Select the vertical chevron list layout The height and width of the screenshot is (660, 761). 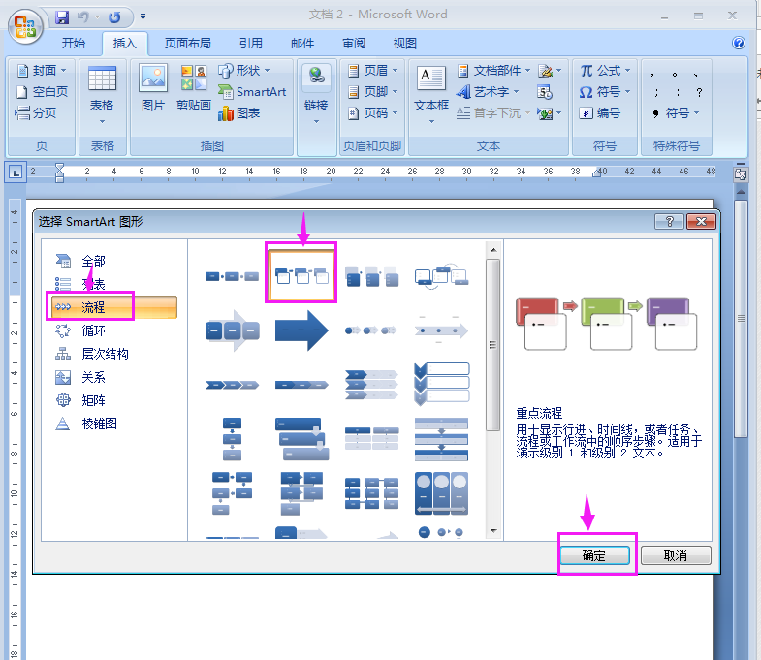pos(441,385)
